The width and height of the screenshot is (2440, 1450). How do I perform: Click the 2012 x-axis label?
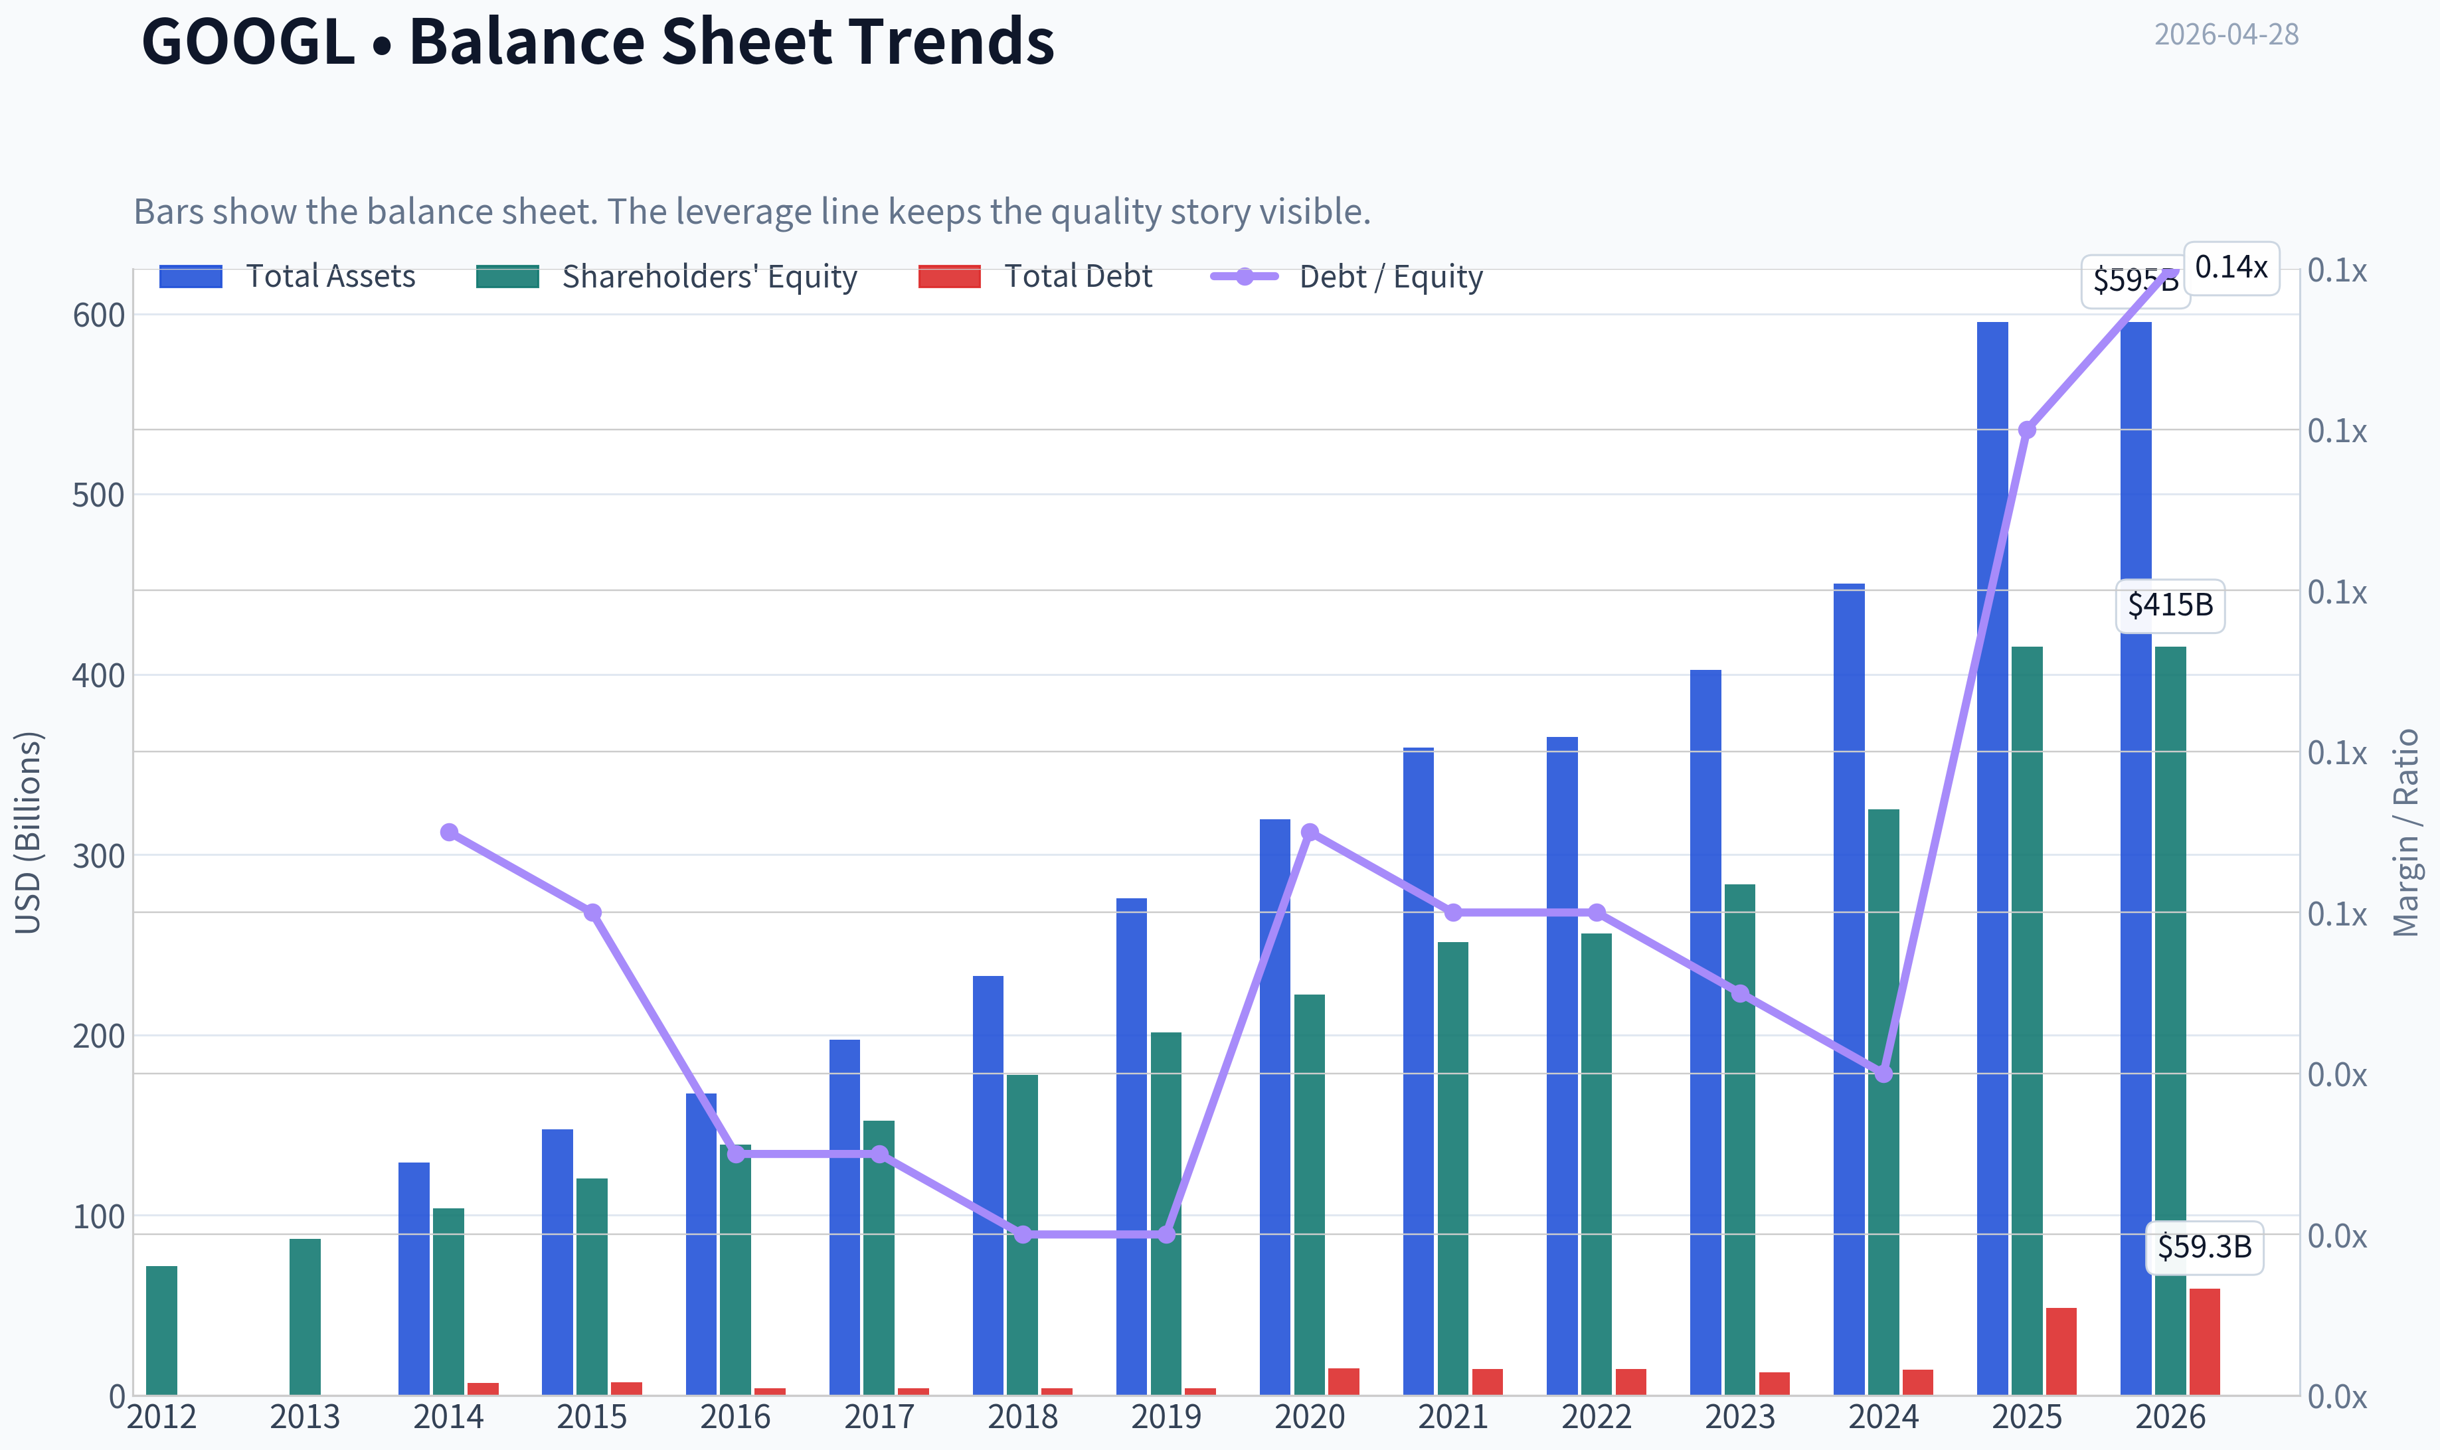[161, 1417]
